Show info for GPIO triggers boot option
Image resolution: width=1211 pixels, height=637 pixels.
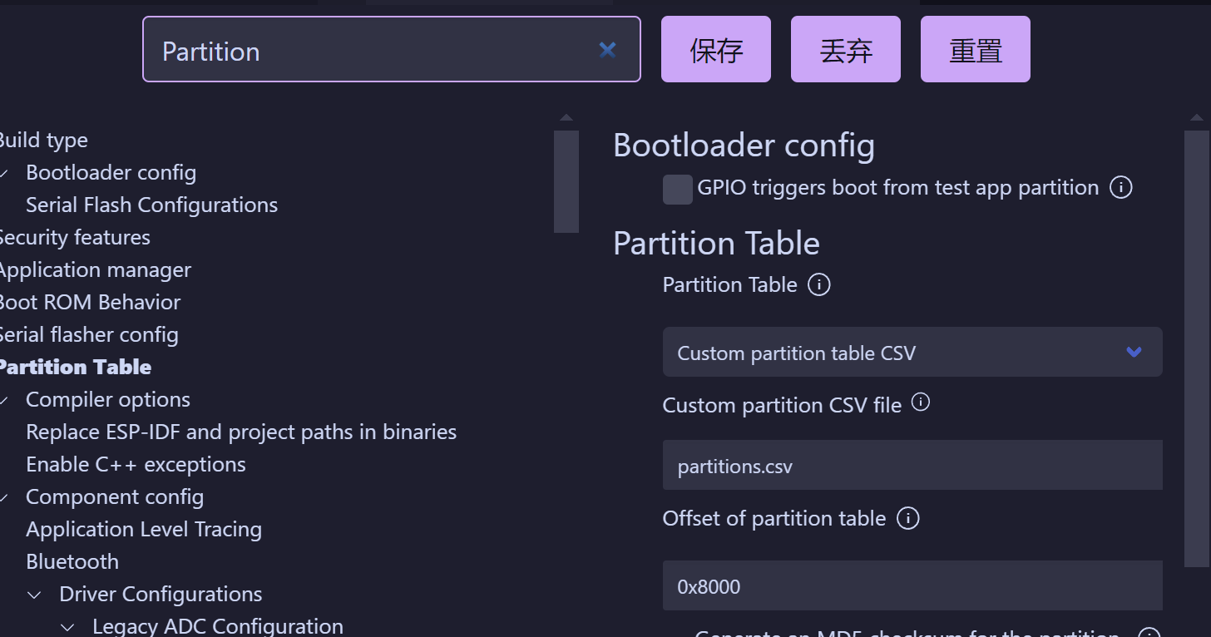(x=1121, y=188)
